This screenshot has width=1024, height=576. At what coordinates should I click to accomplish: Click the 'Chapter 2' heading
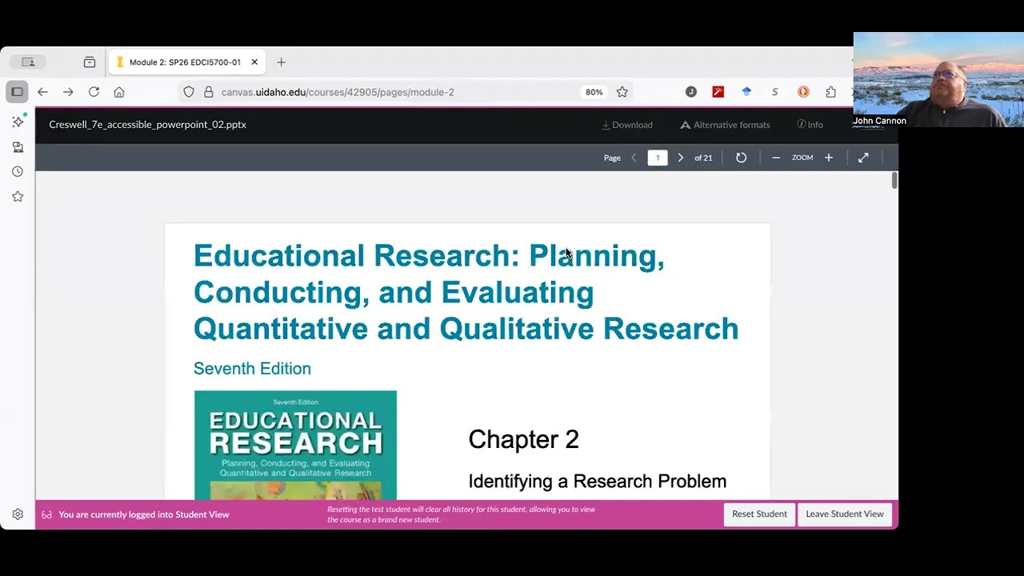coord(523,439)
